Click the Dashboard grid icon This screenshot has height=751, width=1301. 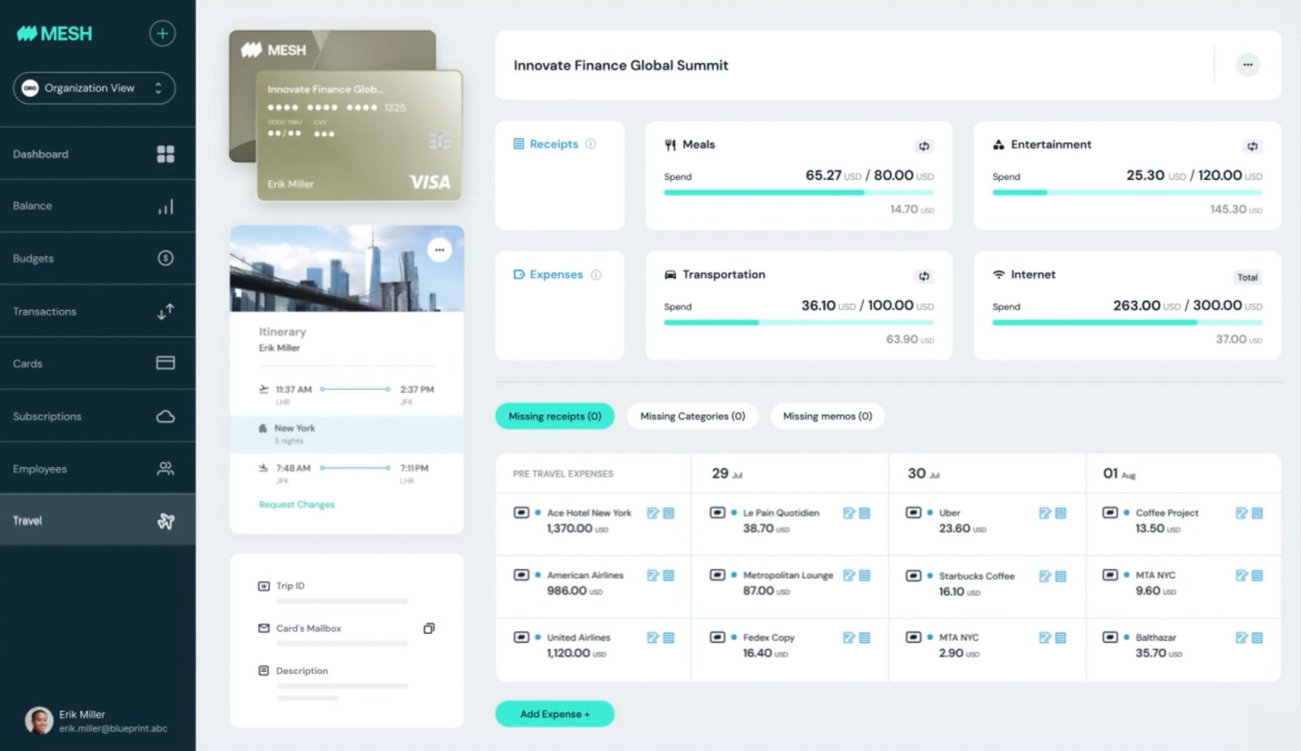tap(165, 154)
